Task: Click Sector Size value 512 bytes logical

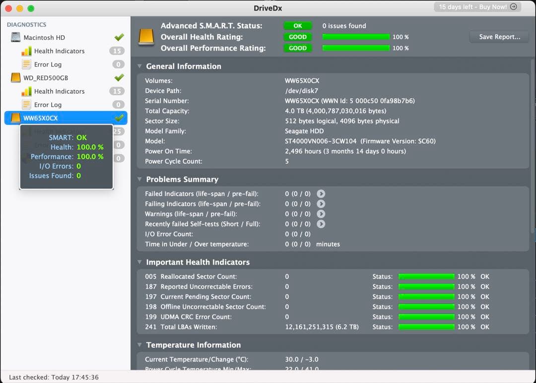Action: click(x=342, y=121)
